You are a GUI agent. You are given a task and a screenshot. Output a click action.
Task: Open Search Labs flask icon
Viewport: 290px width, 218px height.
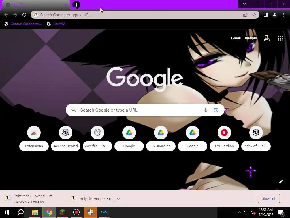click(267, 38)
